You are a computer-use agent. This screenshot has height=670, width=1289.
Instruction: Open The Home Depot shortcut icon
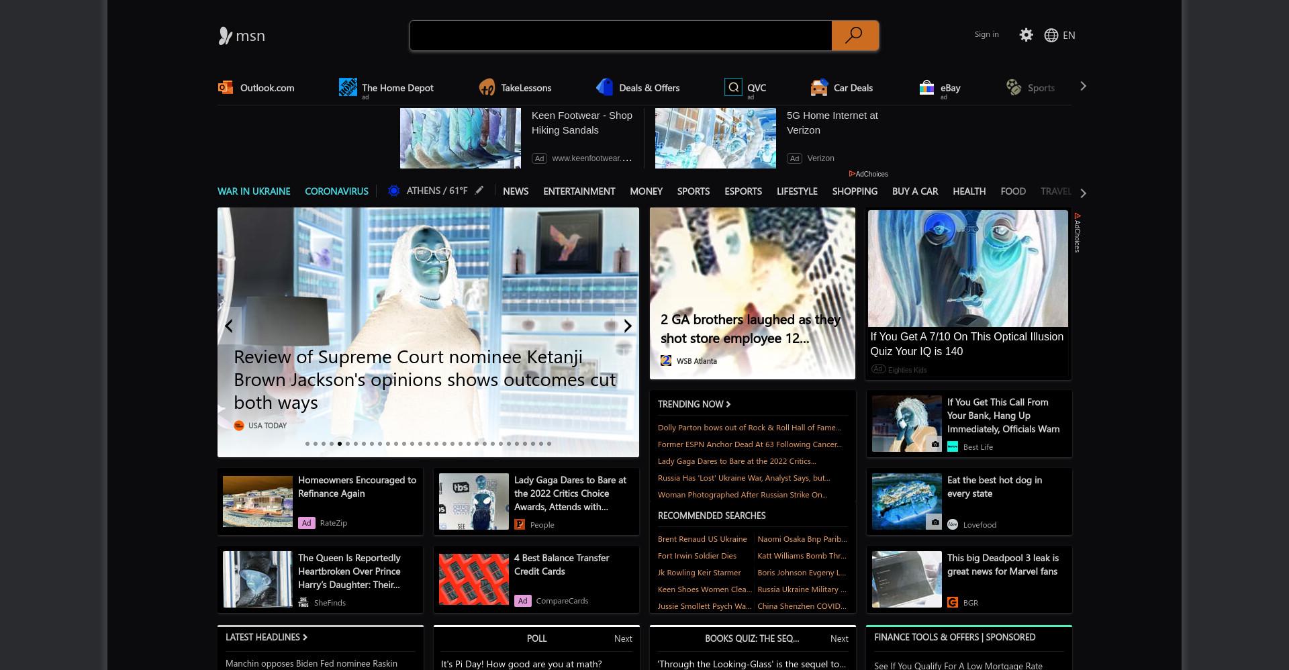point(348,87)
